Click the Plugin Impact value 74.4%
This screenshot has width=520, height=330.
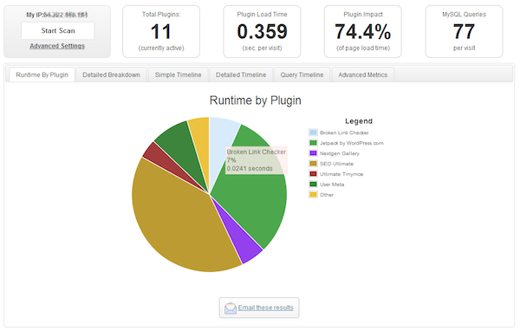click(363, 32)
